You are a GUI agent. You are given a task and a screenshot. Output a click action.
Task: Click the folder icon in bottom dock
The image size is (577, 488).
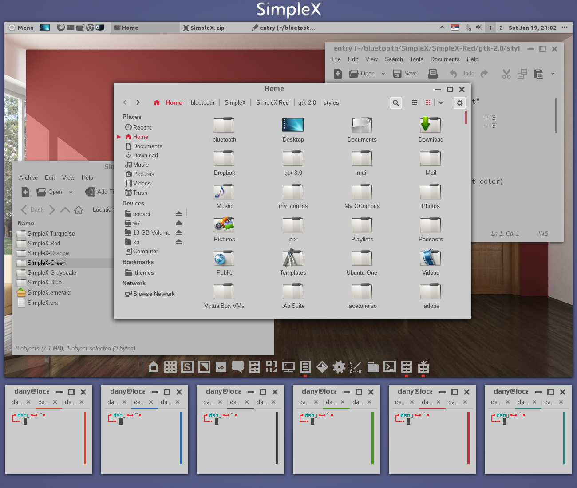coord(373,367)
